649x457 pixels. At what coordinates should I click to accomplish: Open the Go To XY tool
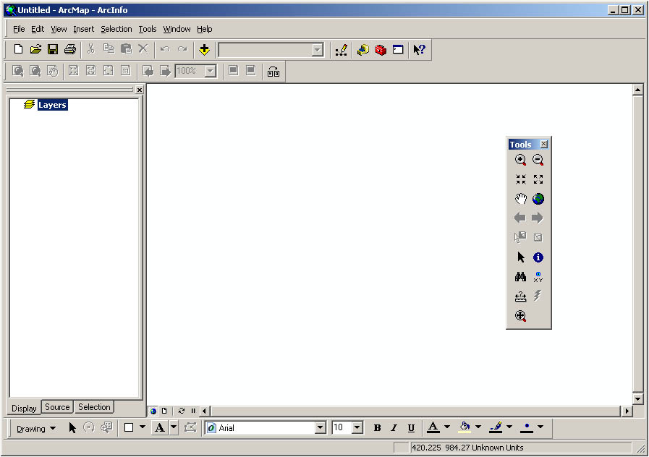[x=538, y=276]
